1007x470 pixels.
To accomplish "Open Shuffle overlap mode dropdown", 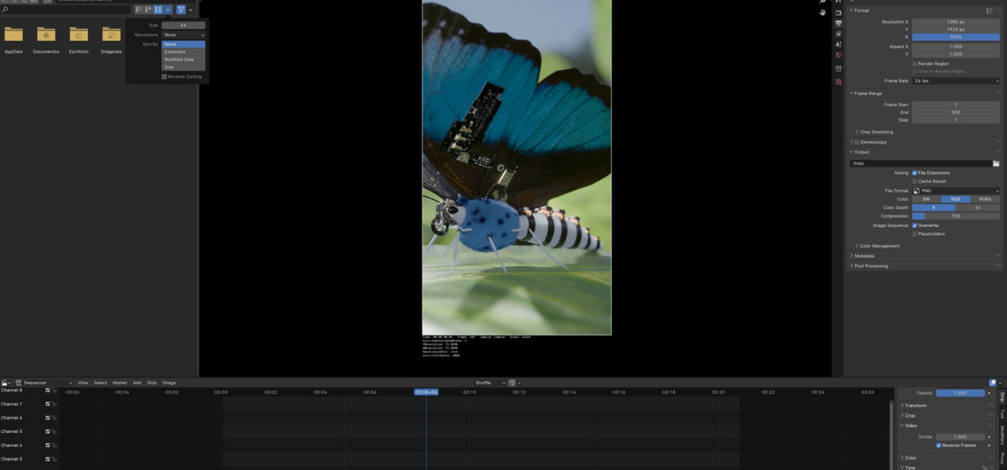I will (x=490, y=383).
